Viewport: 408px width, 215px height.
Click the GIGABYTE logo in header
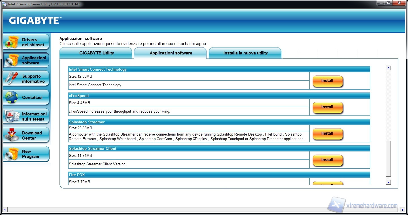[x=34, y=21]
